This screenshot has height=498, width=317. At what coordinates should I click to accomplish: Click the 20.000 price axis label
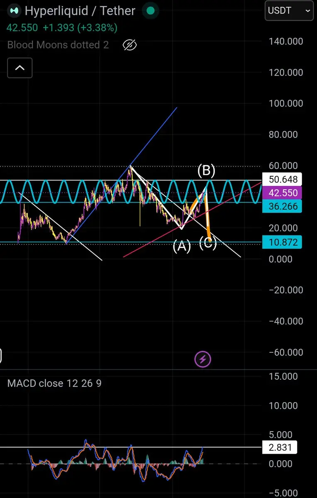(x=284, y=228)
